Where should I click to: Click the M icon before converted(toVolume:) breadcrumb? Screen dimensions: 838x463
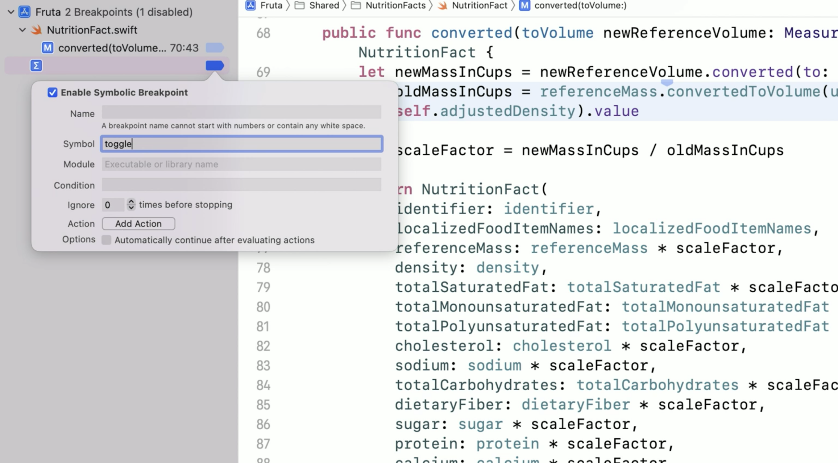[524, 5]
